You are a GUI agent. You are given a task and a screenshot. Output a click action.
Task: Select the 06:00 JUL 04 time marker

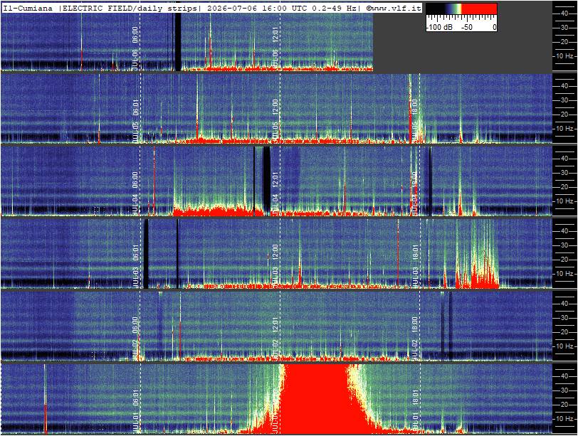click(x=135, y=192)
